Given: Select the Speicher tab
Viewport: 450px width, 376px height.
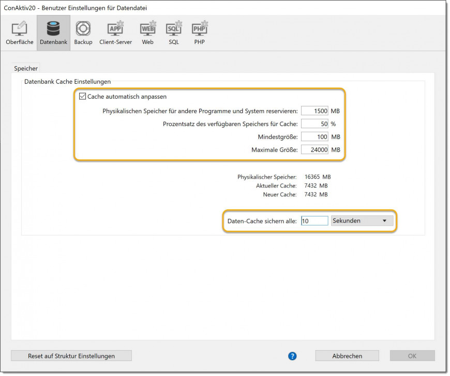Looking at the screenshot, I should tap(26, 68).
